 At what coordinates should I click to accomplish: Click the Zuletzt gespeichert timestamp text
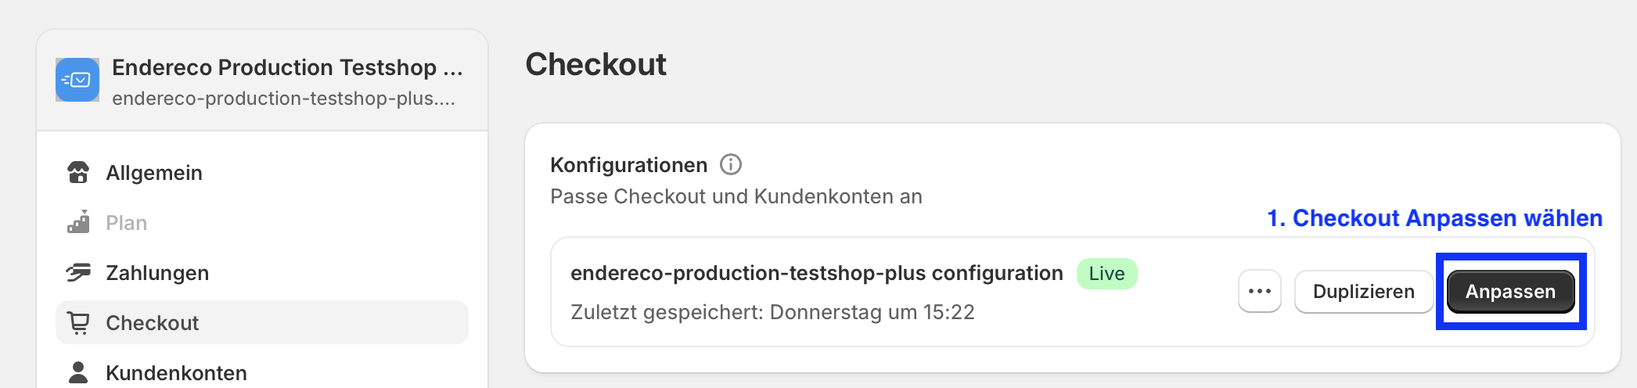click(773, 312)
